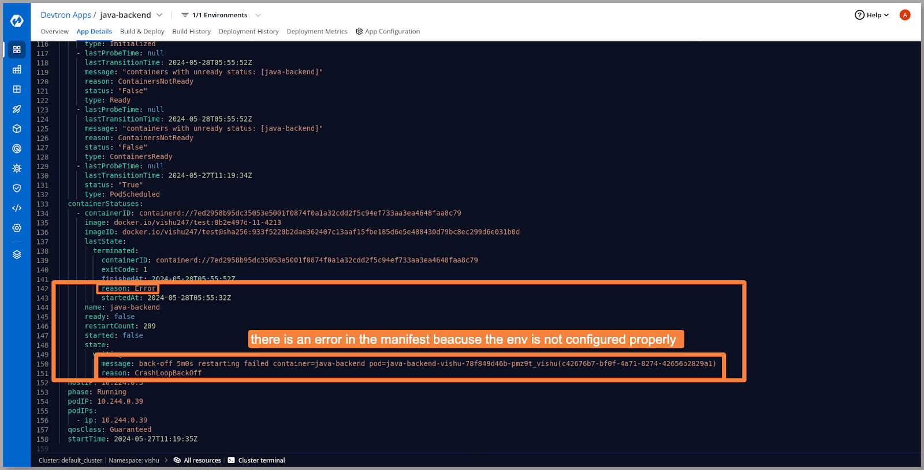Open the stacked-blocks grid sidebar icon

[x=17, y=69]
